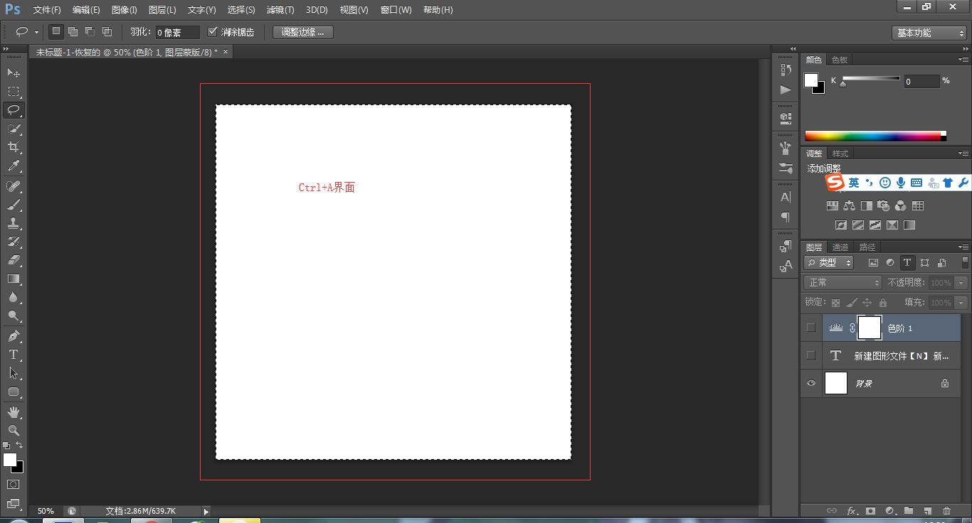Open the blend mode dropdown 正常
Viewport: 972px width, 523px height.
point(843,283)
